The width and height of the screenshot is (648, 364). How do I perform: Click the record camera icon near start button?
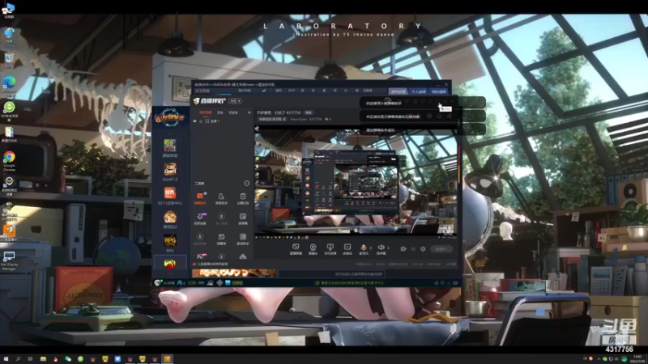[x=403, y=249]
